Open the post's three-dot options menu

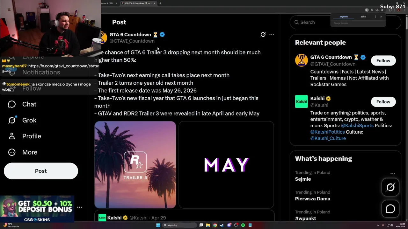(x=272, y=34)
